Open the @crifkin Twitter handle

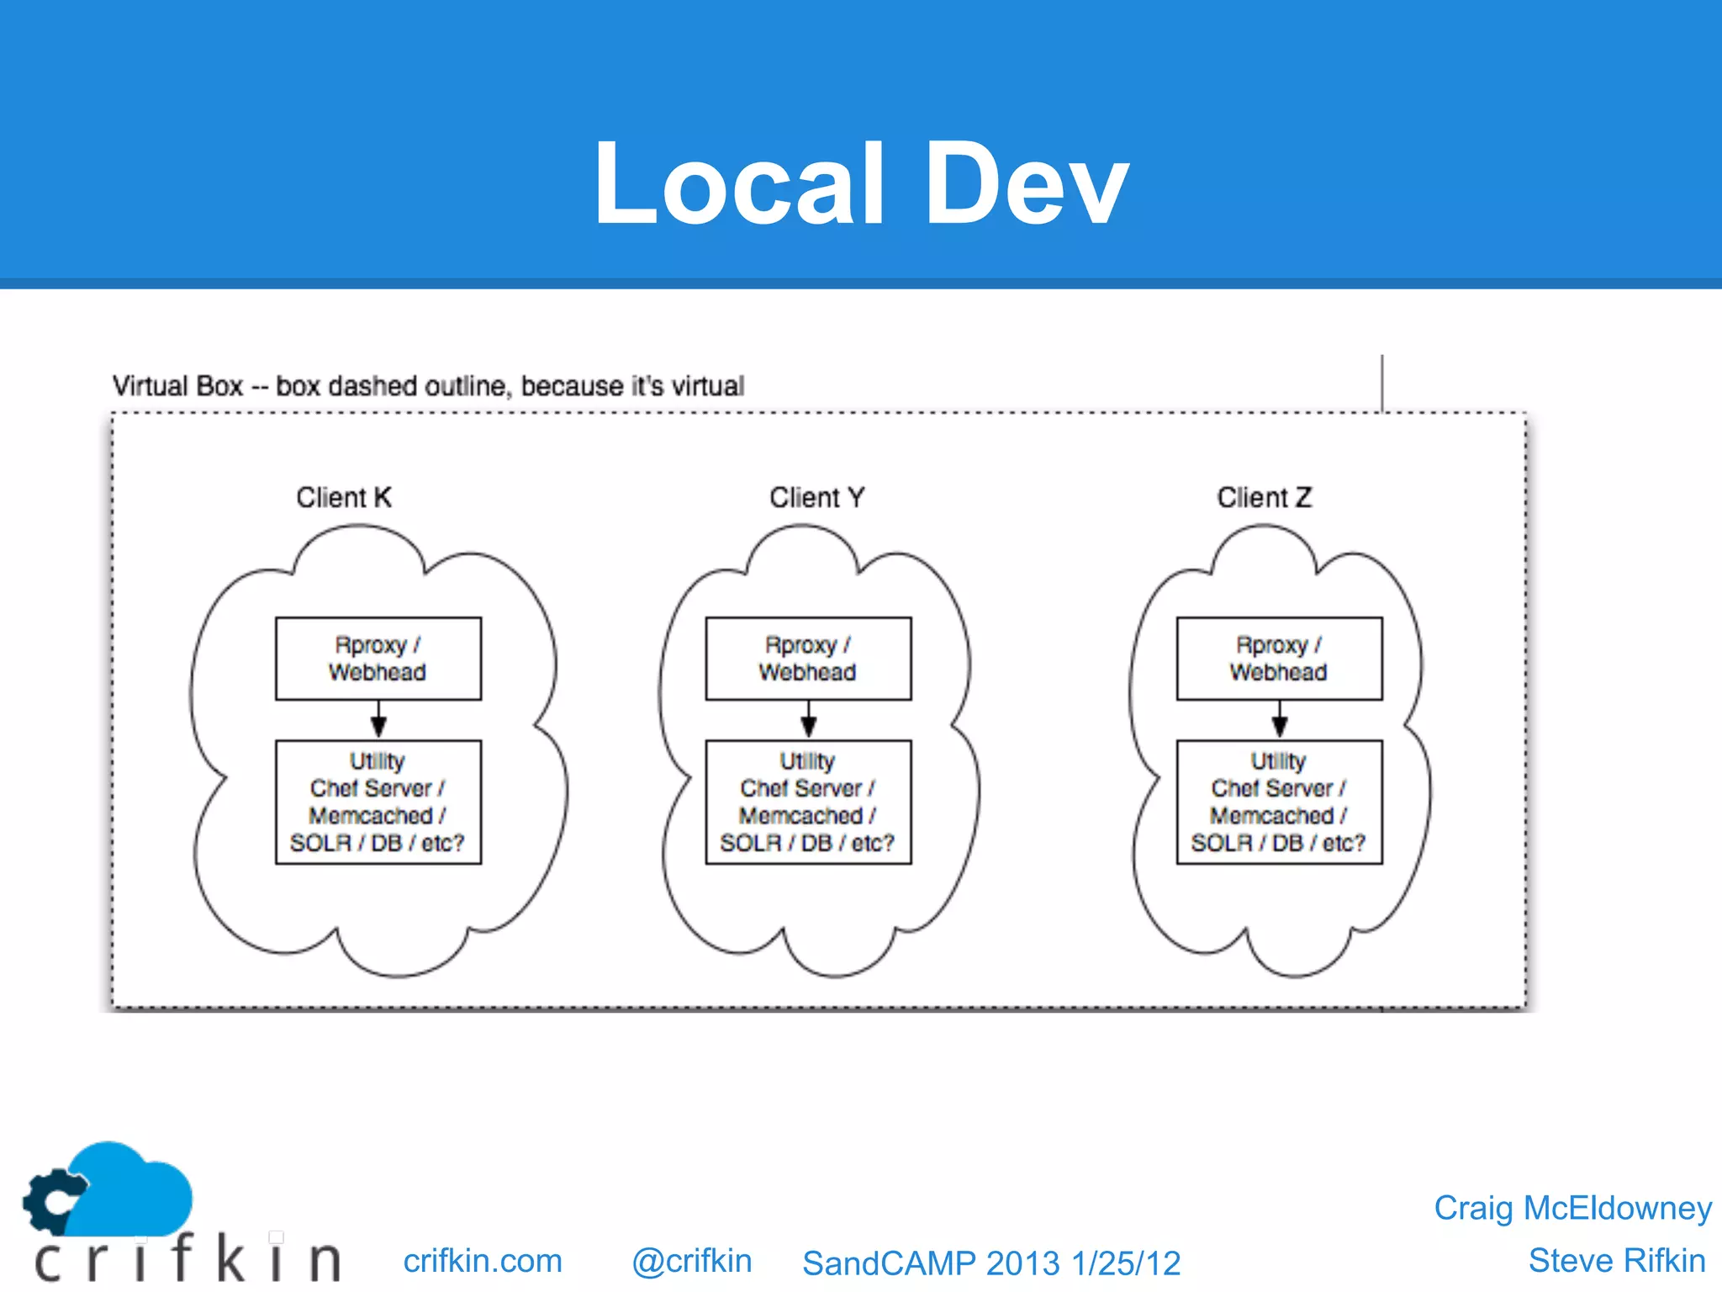(x=691, y=1261)
